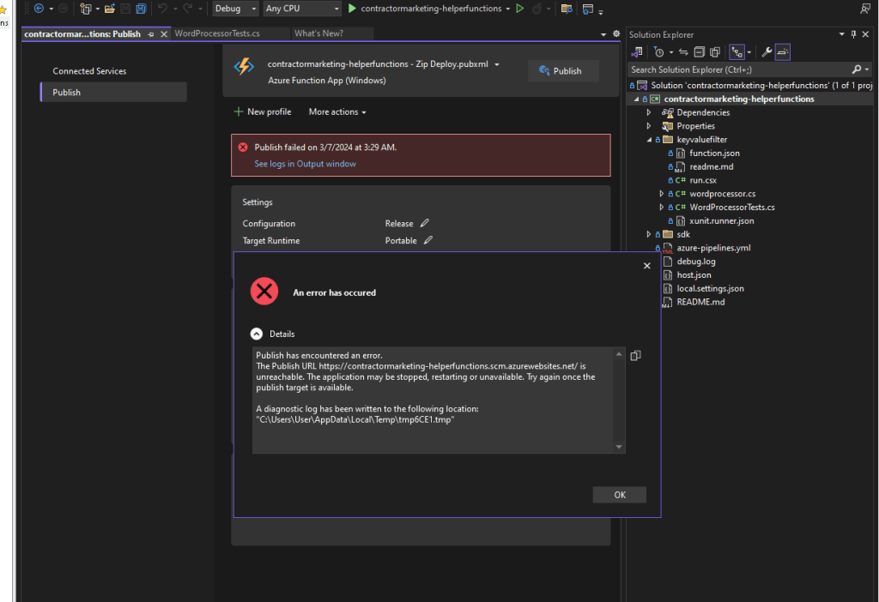Screen dimensions: 879x602
Task: Click the Solution Explorer search magnifier icon
Action: 856,69
